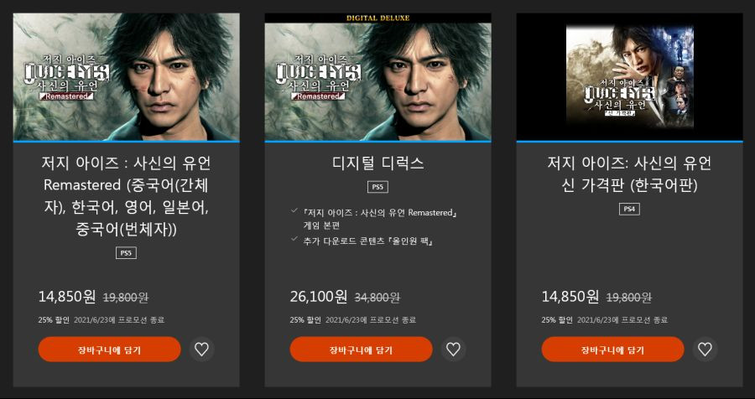Open 디지털 디럭스 title link
The height and width of the screenshot is (399, 755).
pyautogui.click(x=378, y=163)
